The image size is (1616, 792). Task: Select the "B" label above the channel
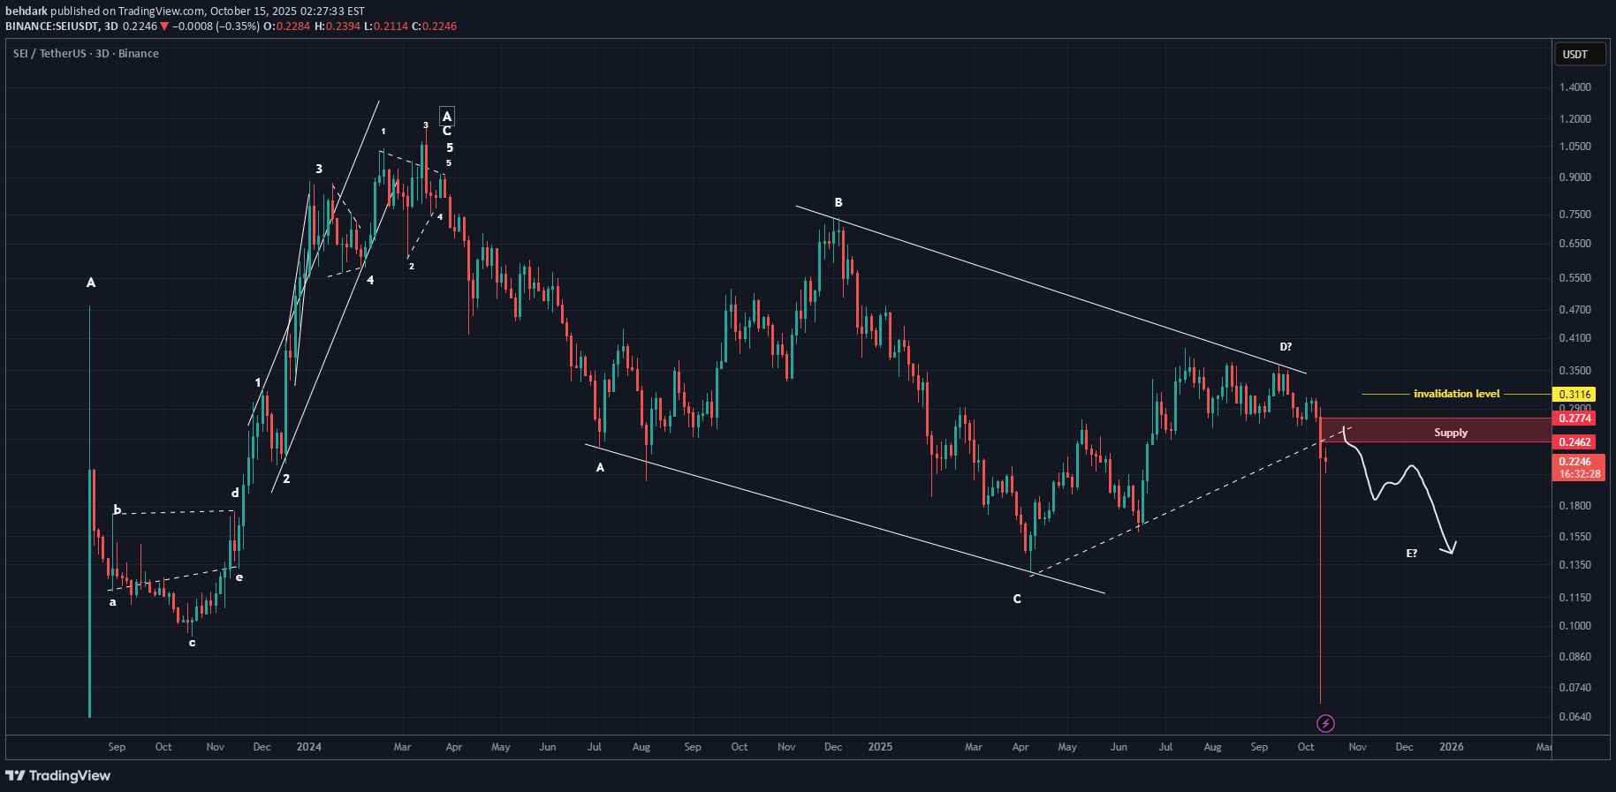838,203
